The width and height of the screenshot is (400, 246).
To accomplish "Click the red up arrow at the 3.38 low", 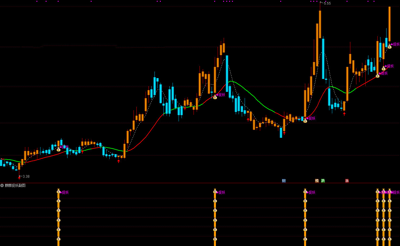I will [x=19, y=177].
